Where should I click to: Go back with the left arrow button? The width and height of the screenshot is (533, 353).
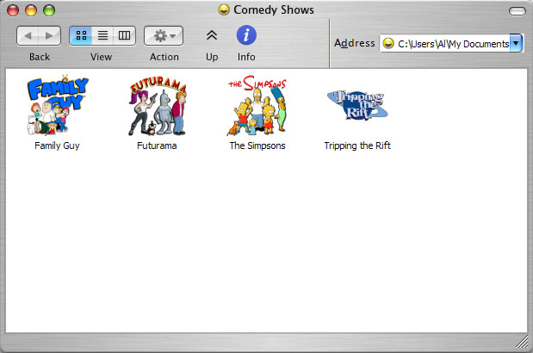(28, 35)
